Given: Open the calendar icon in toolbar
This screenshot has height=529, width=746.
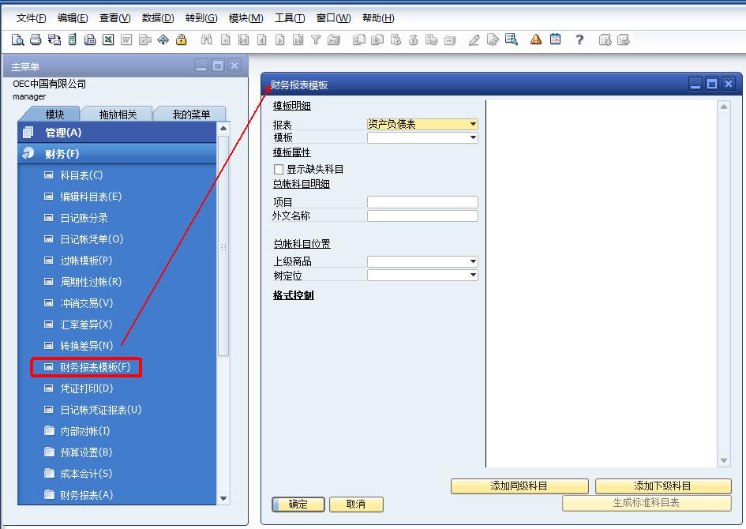Looking at the screenshot, I should click(x=556, y=39).
